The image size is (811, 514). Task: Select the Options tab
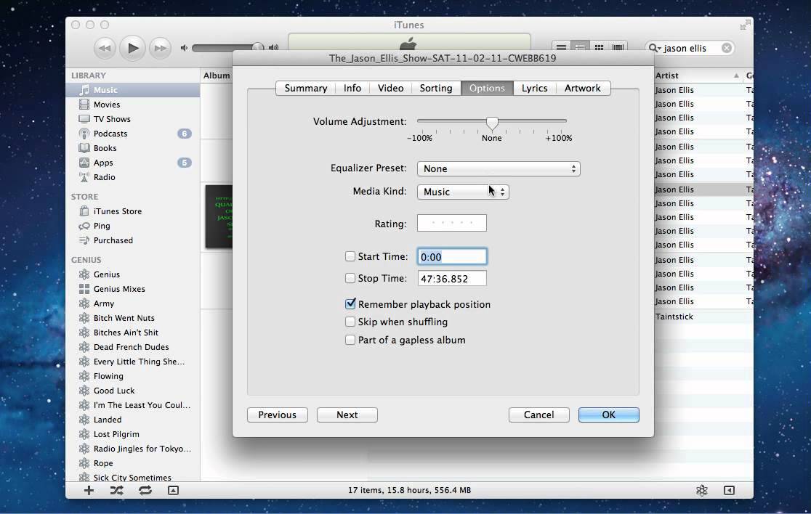tap(487, 88)
